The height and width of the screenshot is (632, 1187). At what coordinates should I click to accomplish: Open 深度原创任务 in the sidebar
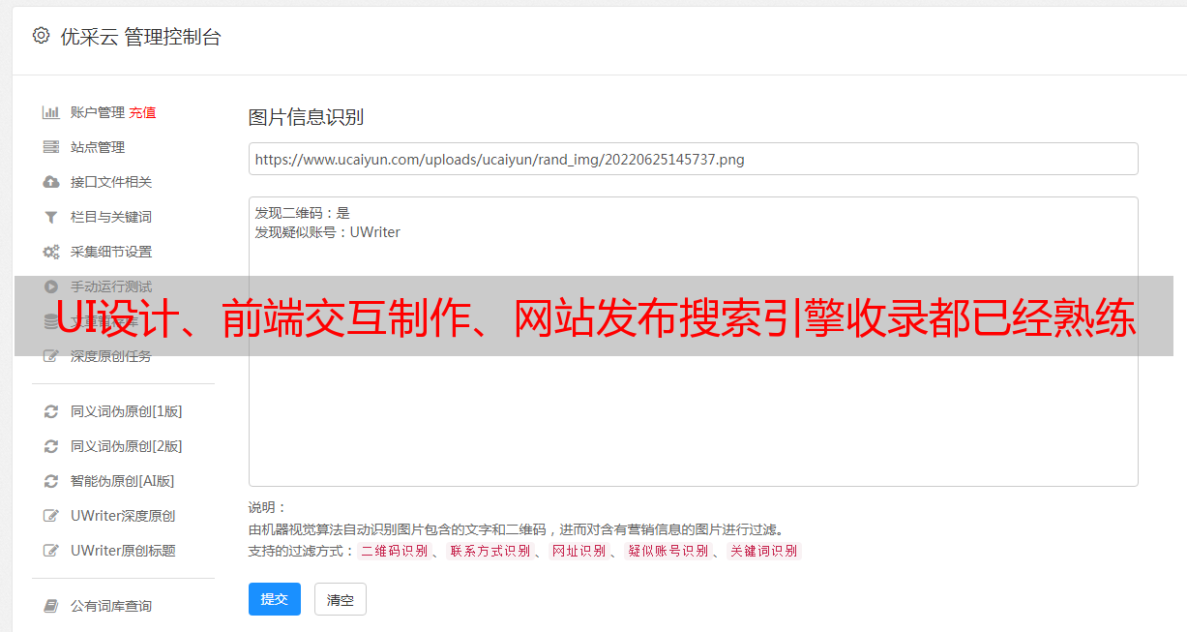[111, 356]
